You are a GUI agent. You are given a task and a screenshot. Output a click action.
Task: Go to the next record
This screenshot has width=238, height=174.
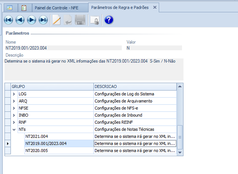pyautogui.click(x=32, y=20)
